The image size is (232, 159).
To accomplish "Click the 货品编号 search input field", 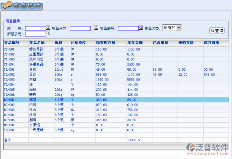I will (128, 28).
